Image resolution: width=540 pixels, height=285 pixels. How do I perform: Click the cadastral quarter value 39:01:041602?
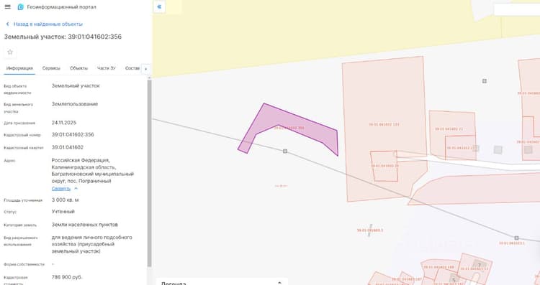[68, 147]
